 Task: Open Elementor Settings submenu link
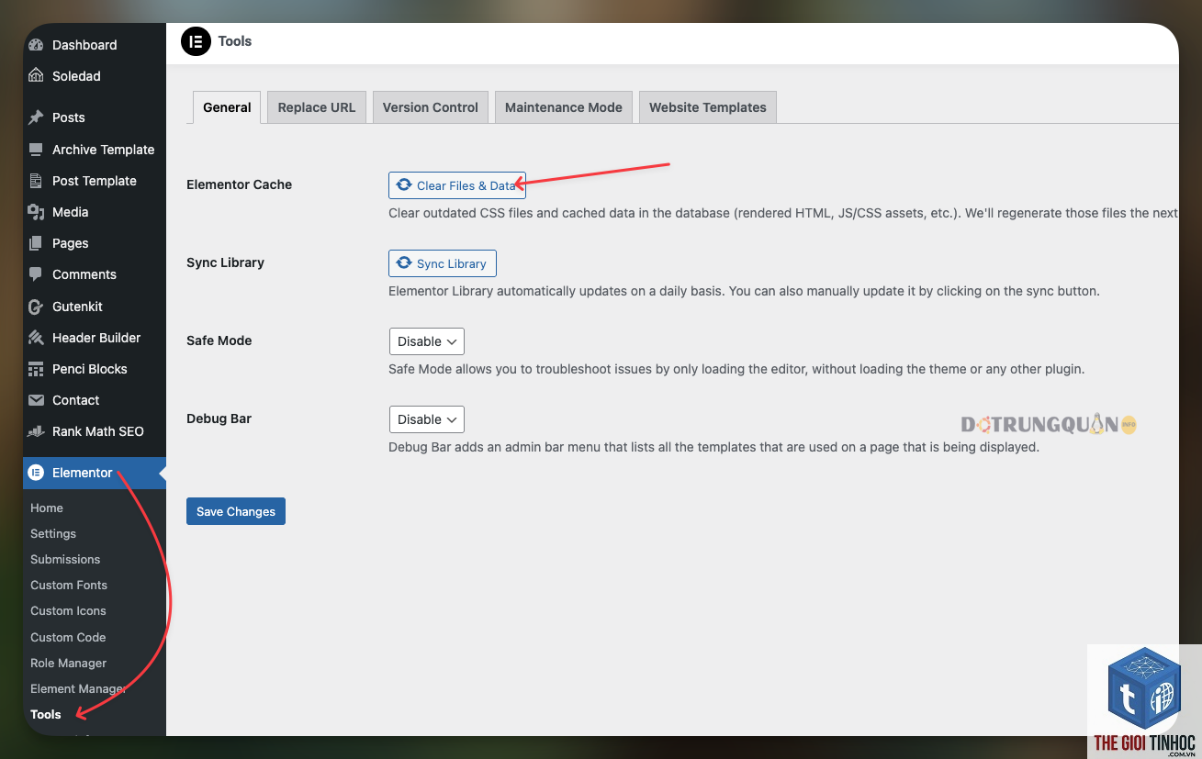[53, 533]
